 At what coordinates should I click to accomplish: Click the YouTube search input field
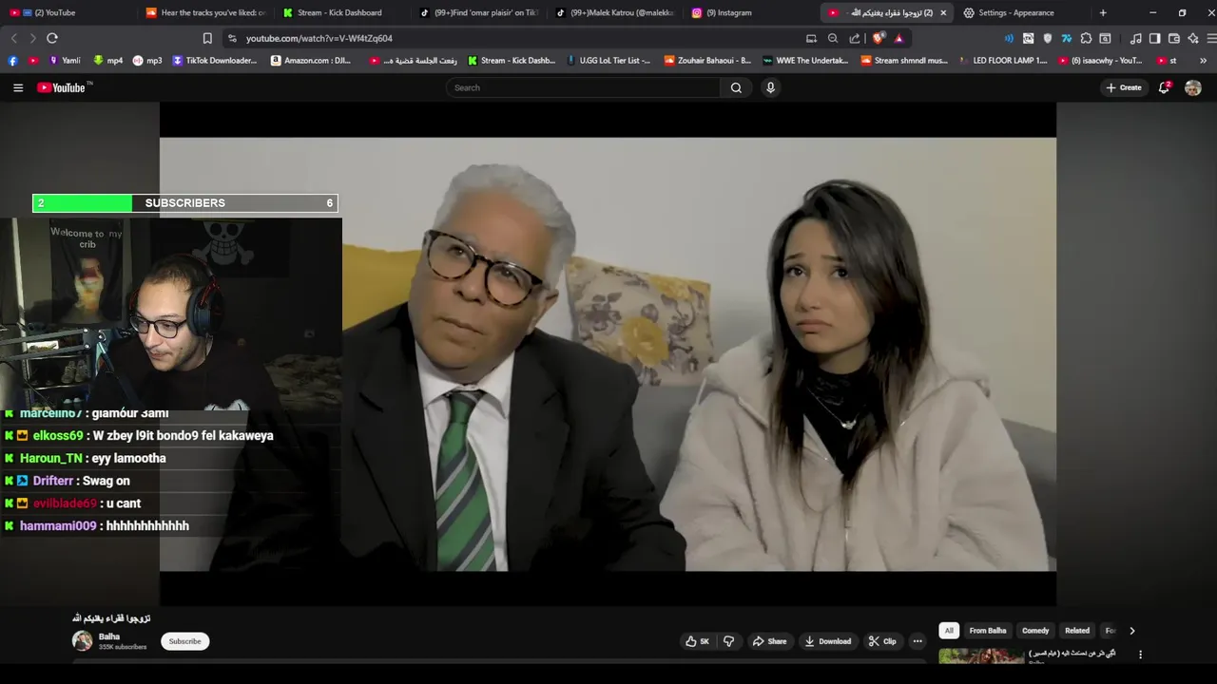coord(583,87)
